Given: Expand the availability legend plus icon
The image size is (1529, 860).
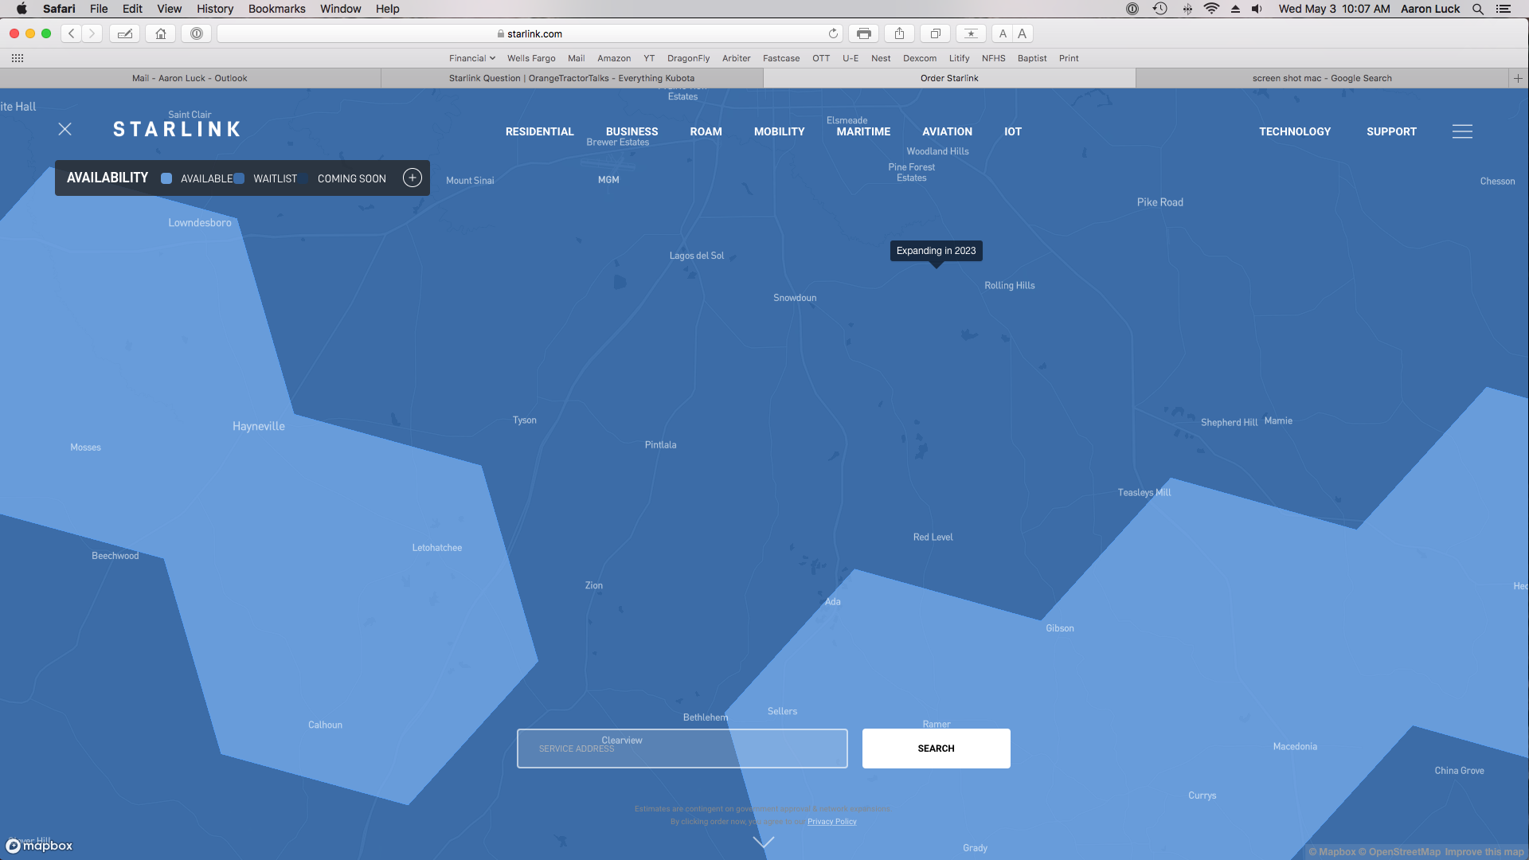Looking at the screenshot, I should [x=412, y=178].
